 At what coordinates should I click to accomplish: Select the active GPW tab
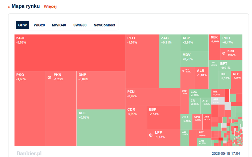tap(23, 25)
